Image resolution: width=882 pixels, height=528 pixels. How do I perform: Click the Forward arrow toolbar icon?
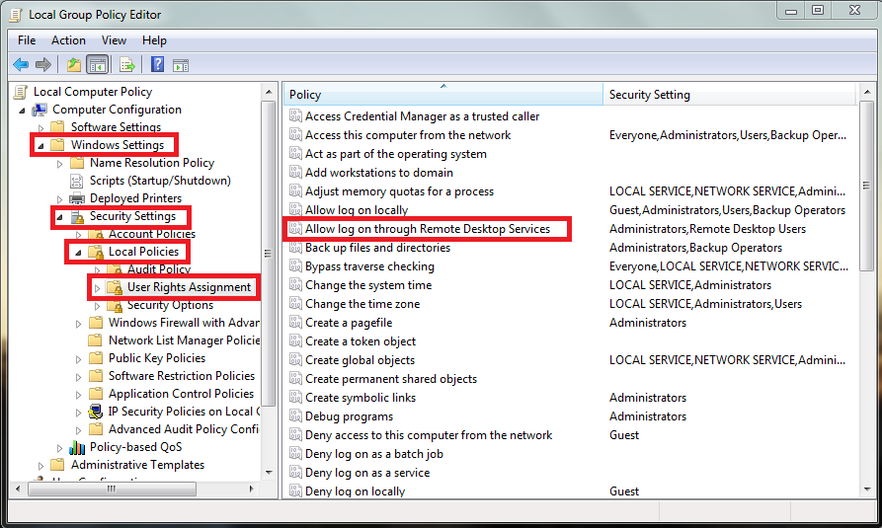pyautogui.click(x=43, y=65)
